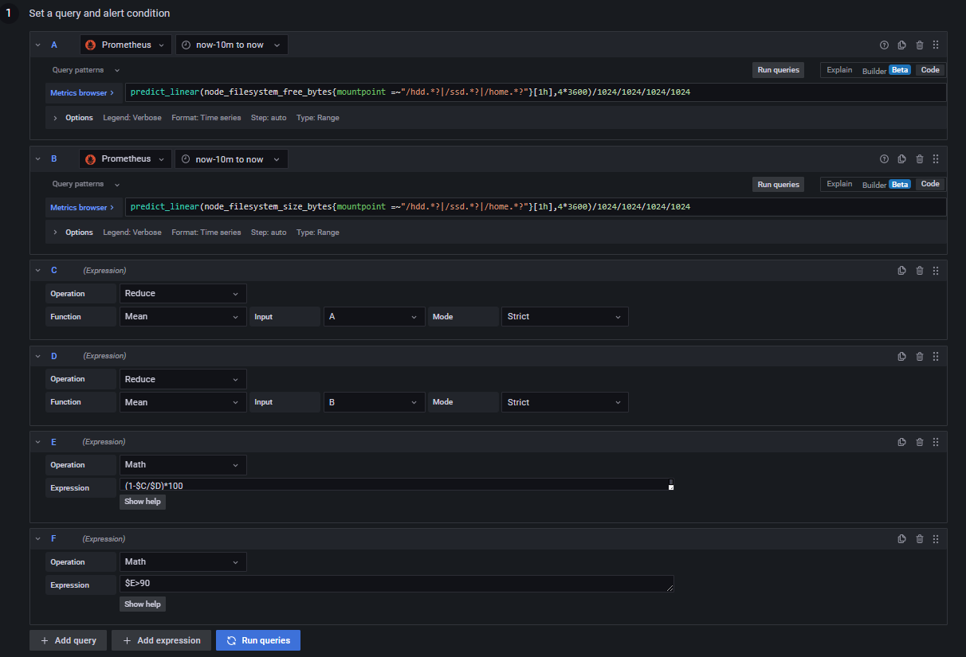Viewport: 966px width, 657px height.
Task: Delete expression C with the trash icon
Action: tap(919, 270)
